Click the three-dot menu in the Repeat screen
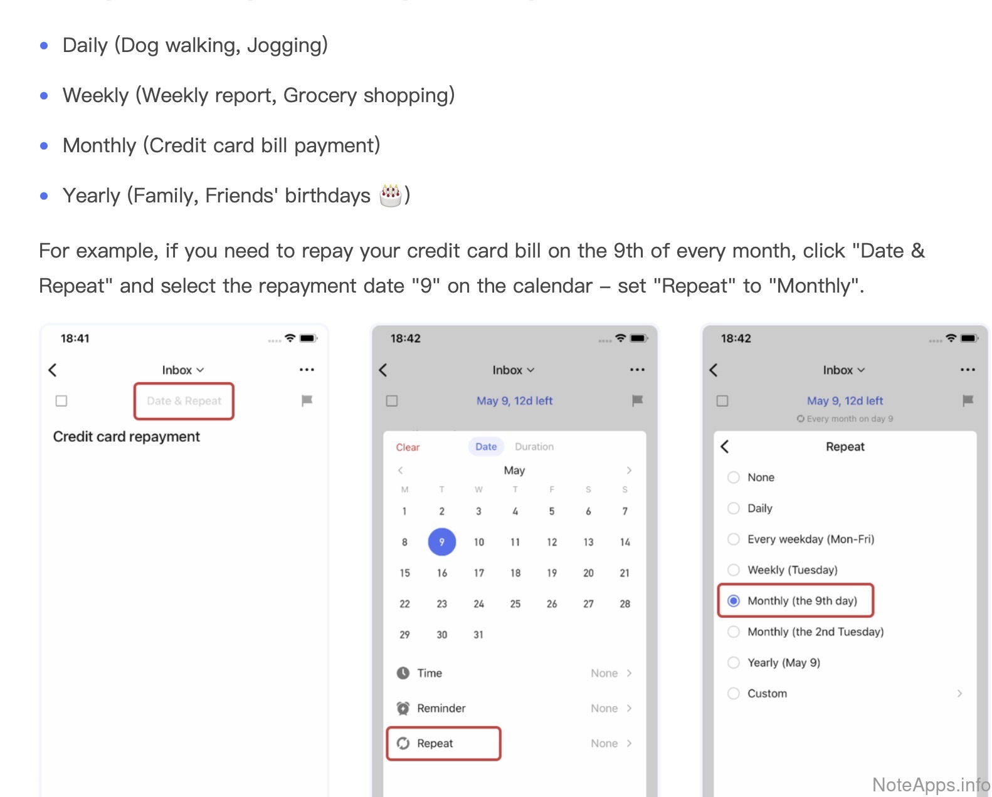This screenshot has height=797, width=992. click(968, 370)
